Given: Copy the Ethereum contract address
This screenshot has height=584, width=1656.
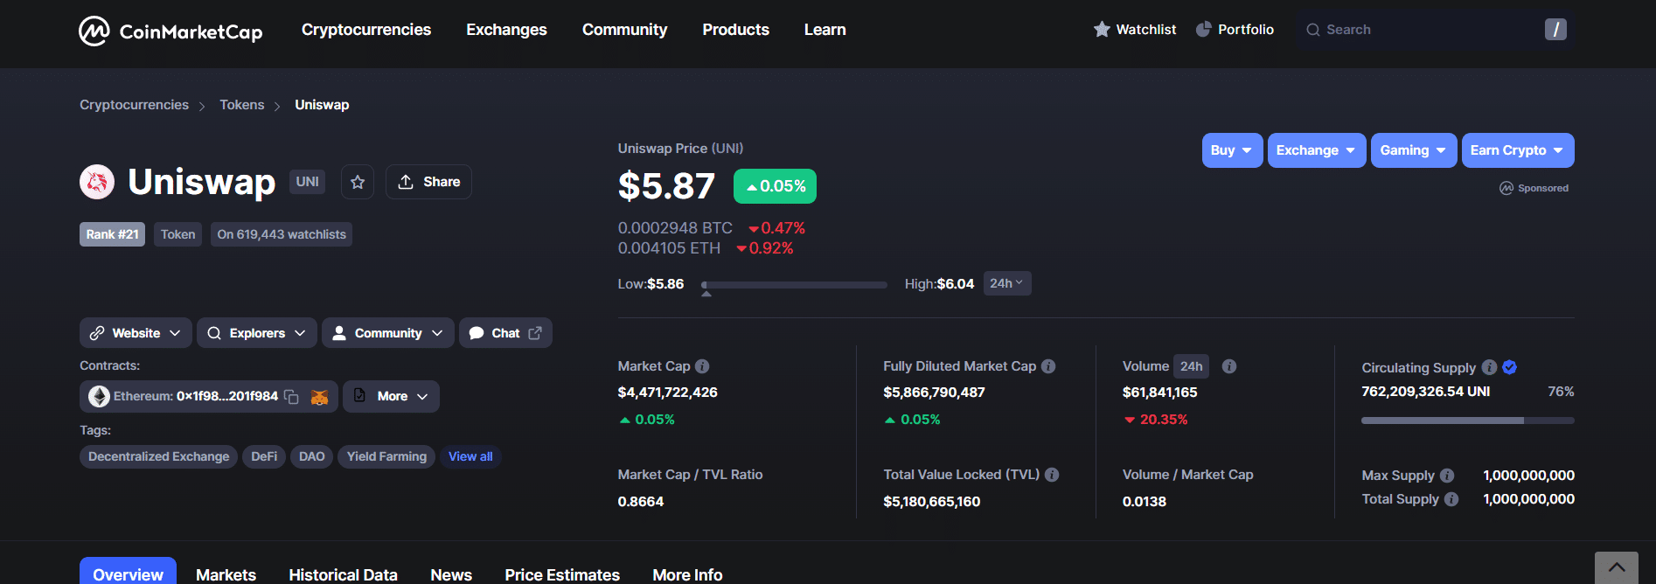Looking at the screenshot, I should 292,397.
